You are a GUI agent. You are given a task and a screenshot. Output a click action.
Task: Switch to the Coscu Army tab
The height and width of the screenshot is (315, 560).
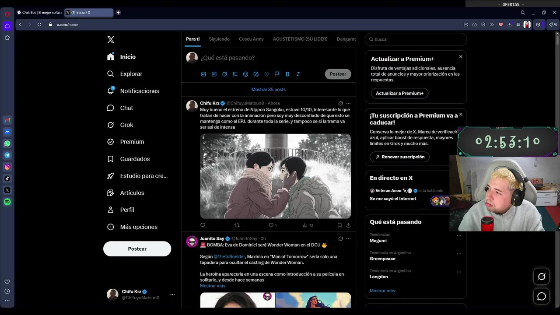pyautogui.click(x=251, y=39)
